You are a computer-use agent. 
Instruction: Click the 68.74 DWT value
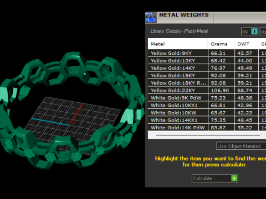[245, 91]
